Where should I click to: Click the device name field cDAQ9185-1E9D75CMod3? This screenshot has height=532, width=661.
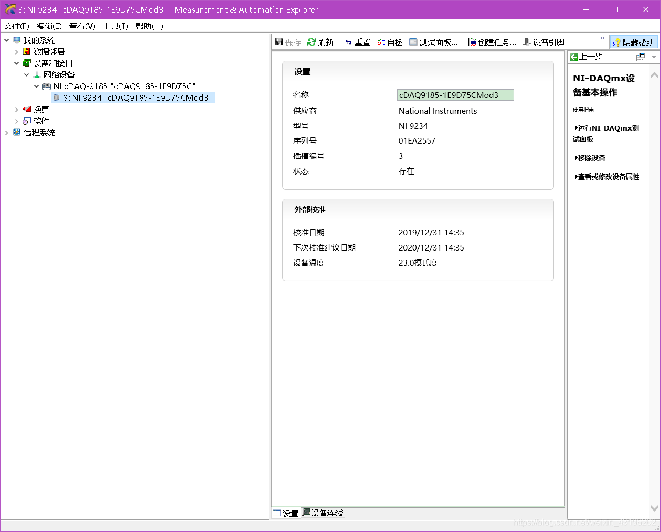point(455,95)
